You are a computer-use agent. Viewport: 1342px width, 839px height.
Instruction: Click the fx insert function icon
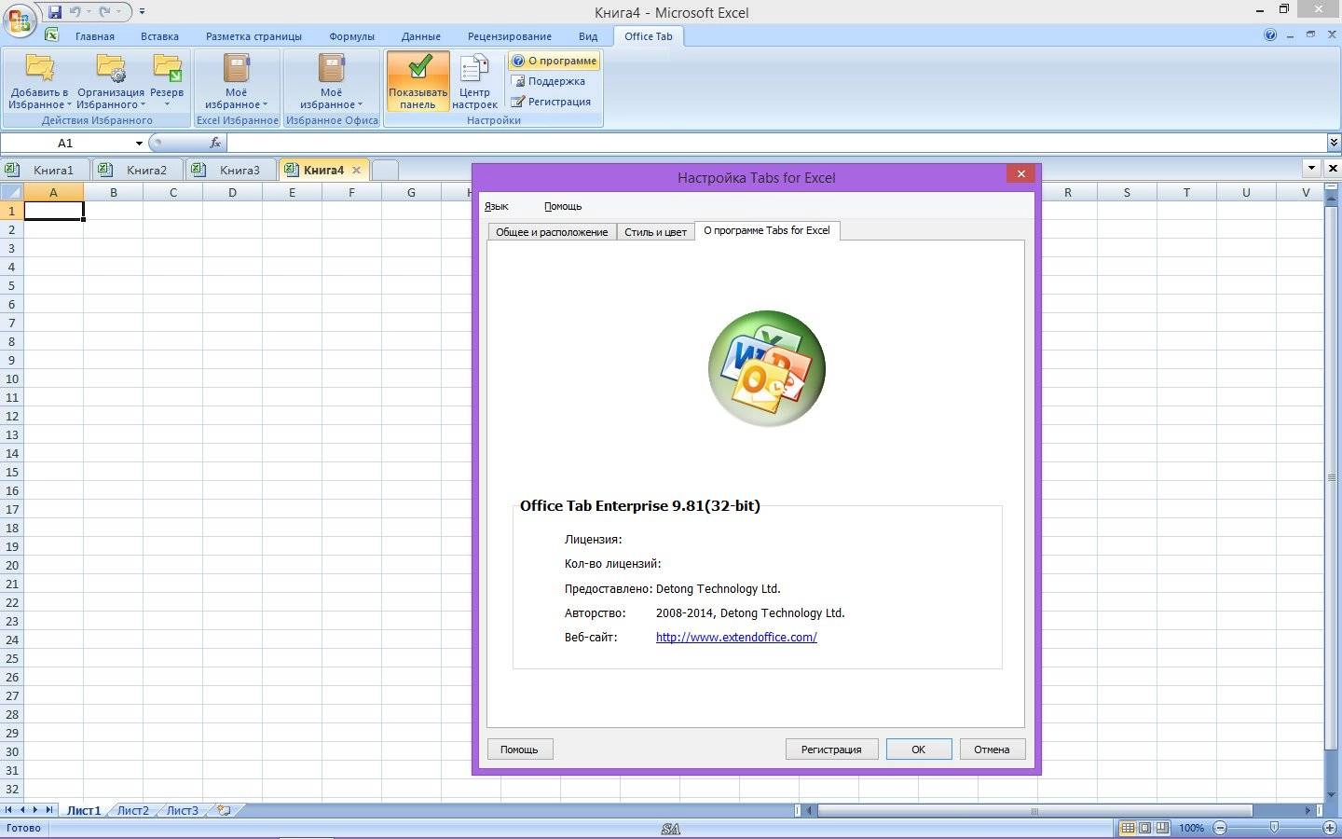coord(215,143)
